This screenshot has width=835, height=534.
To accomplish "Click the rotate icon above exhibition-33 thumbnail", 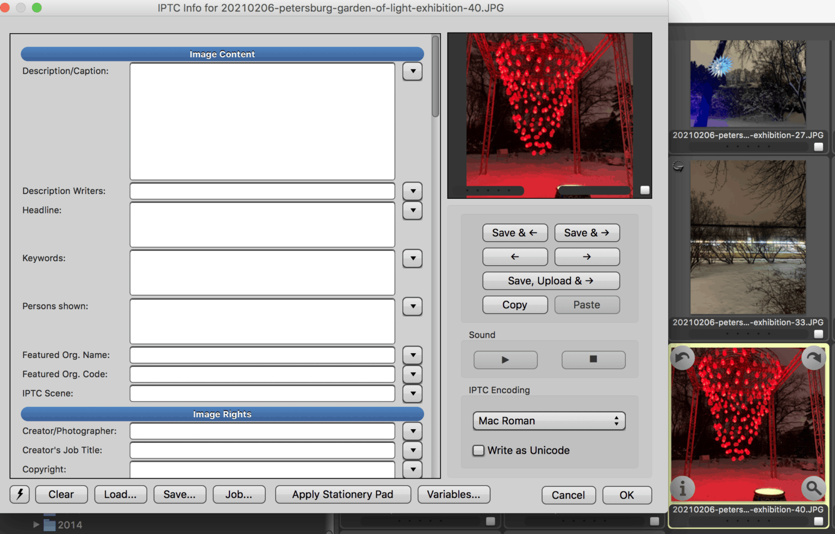I will (678, 166).
